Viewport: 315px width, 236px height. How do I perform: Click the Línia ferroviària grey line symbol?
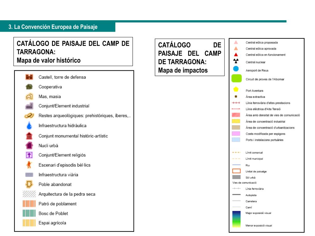point(236,188)
